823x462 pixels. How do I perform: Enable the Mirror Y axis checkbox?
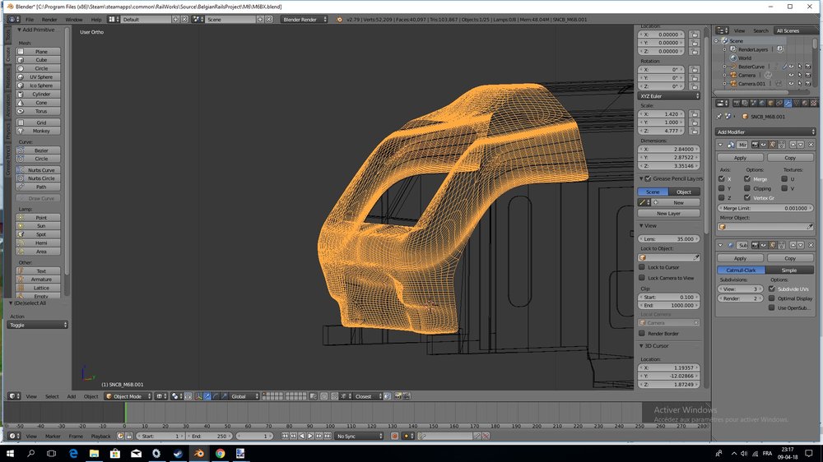[722, 188]
